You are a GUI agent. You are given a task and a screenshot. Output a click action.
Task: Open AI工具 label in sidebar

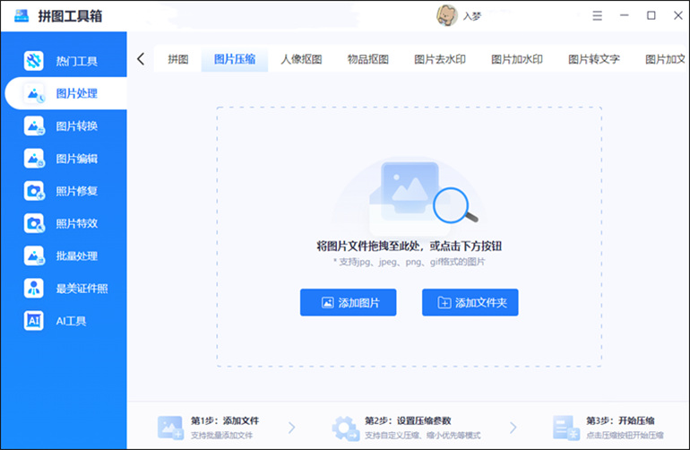point(71,321)
